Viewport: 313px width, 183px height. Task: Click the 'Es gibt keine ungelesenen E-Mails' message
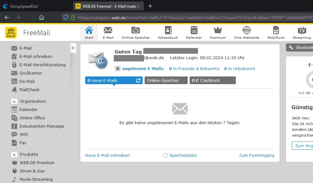pyautogui.click(x=180, y=123)
